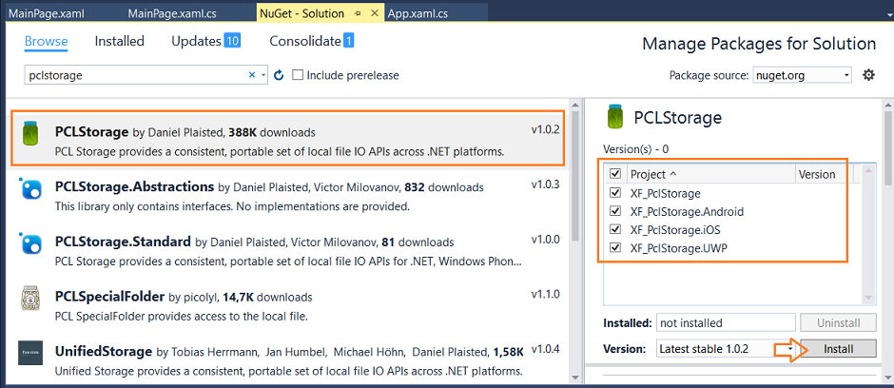Switch to the Browse tab
Screen dimensions: 894x388
47,42
